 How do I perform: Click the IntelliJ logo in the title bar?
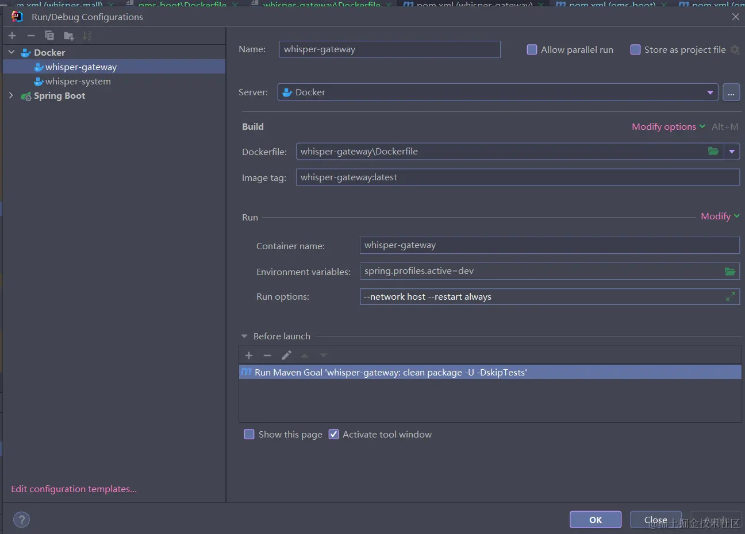pos(17,16)
